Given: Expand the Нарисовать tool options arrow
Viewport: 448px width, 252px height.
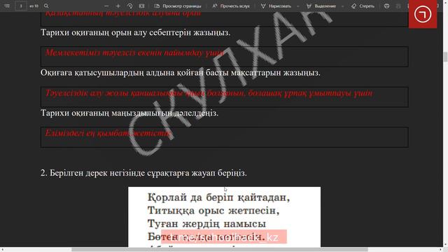Looking at the screenshot, I should [x=298, y=6].
